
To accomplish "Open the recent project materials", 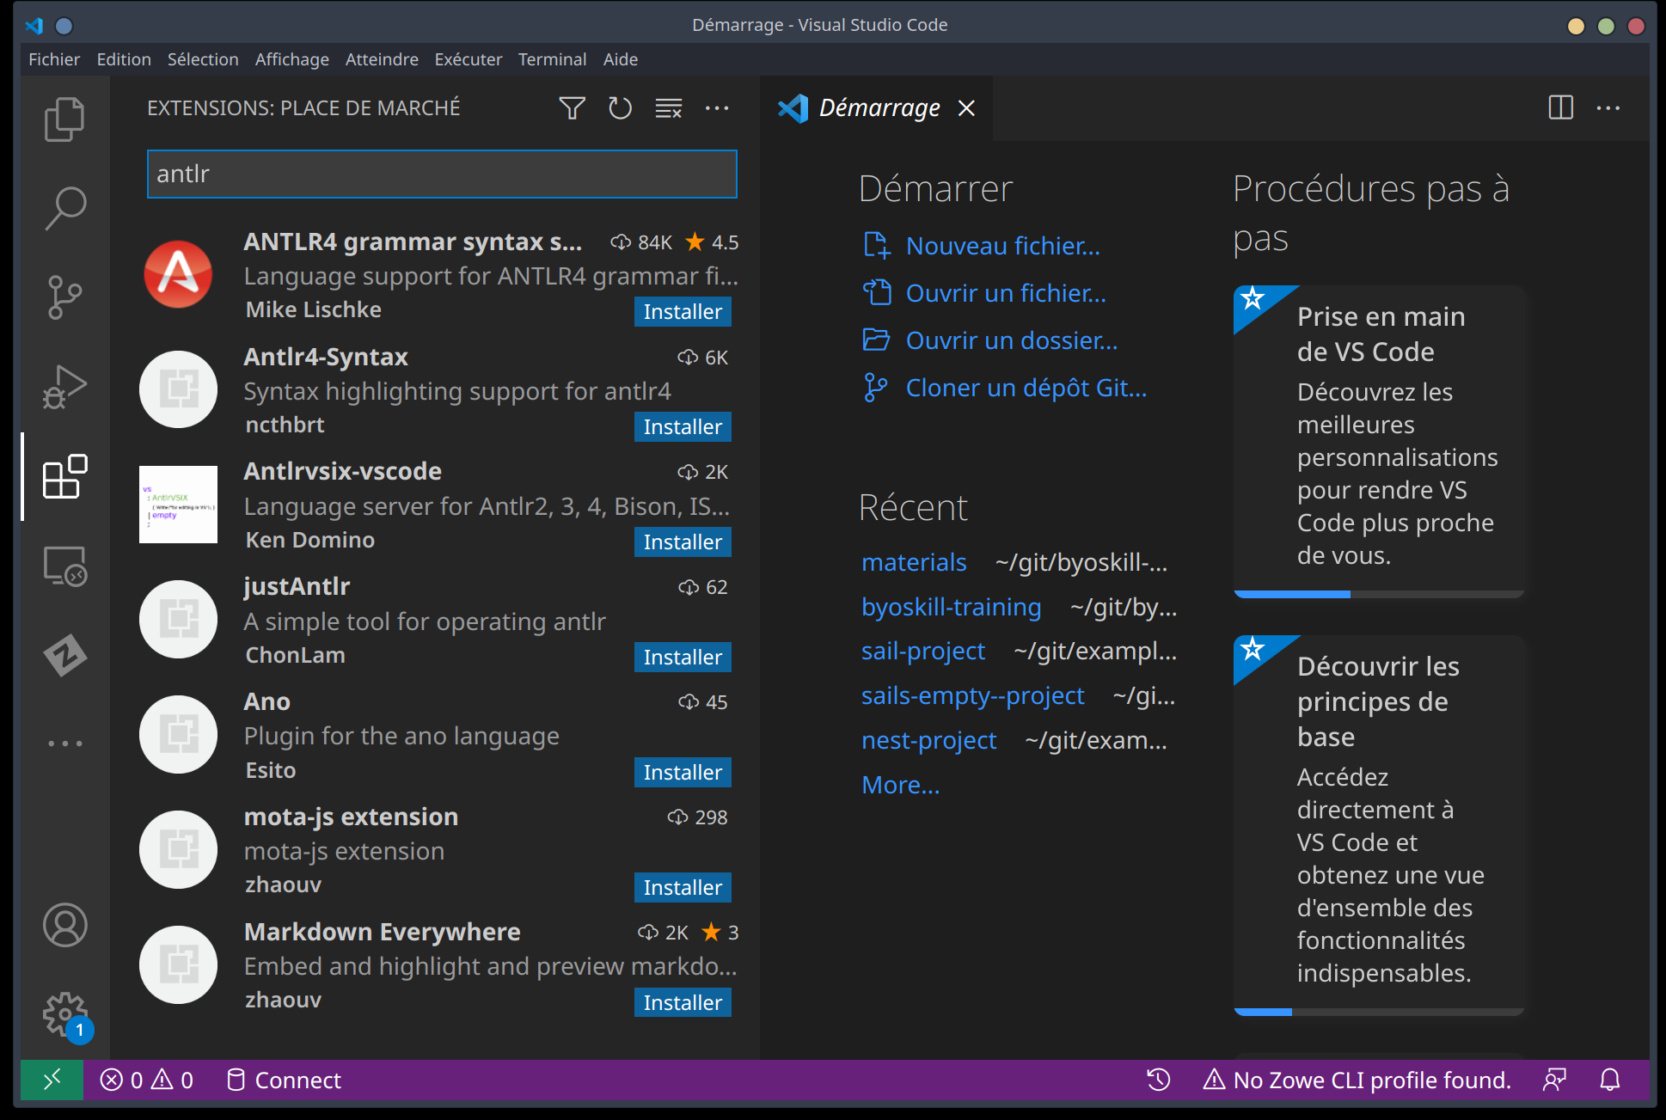I will point(913,562).
